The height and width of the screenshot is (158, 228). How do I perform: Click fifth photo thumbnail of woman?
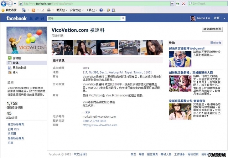point(152,48)
